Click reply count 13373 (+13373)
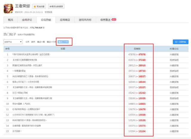 137,126
